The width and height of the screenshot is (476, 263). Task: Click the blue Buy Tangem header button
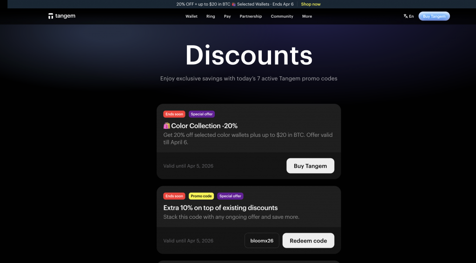434,16
